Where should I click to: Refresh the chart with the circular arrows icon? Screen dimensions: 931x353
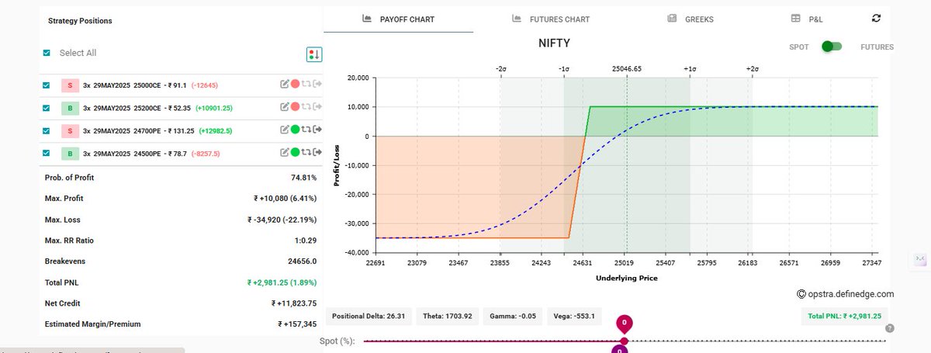876,18
